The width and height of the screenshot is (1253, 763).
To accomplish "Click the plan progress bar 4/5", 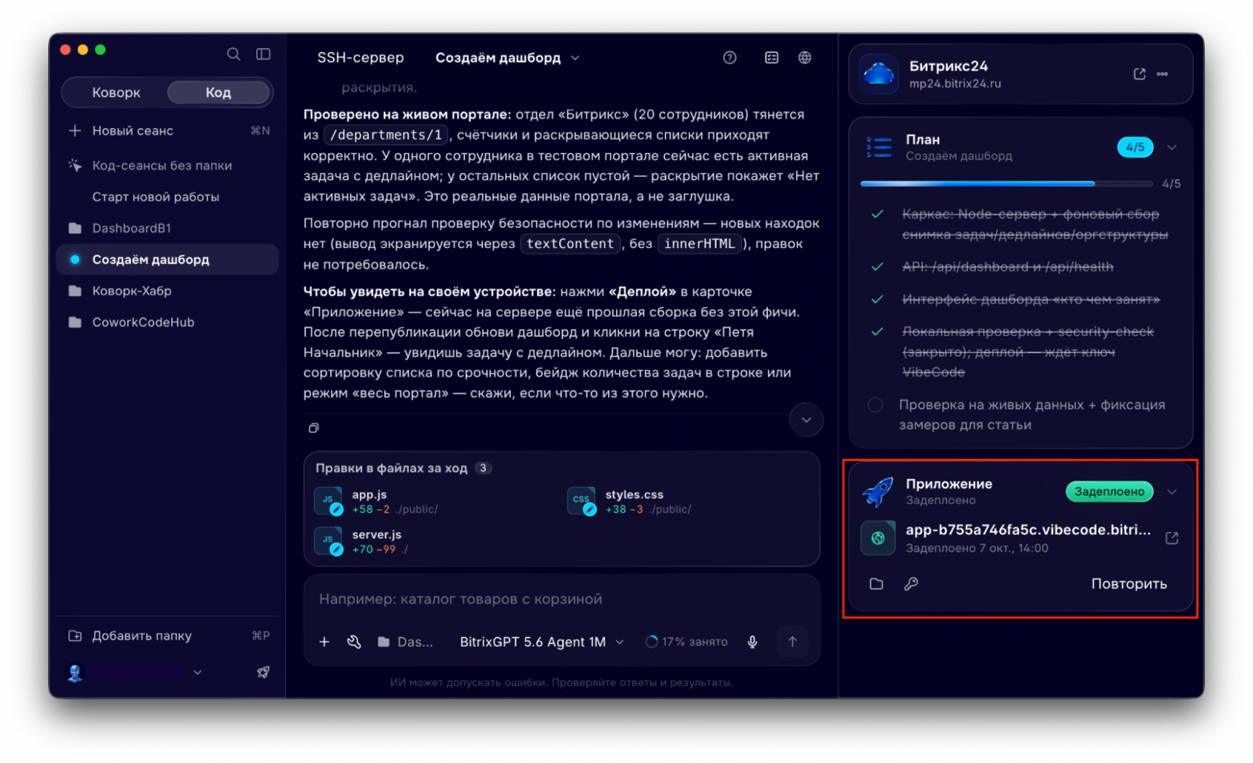I will (1006, 184).
